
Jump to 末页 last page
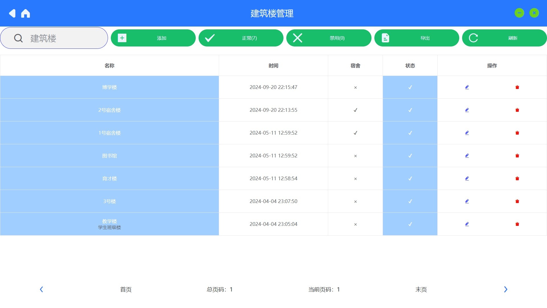[421, 289]
